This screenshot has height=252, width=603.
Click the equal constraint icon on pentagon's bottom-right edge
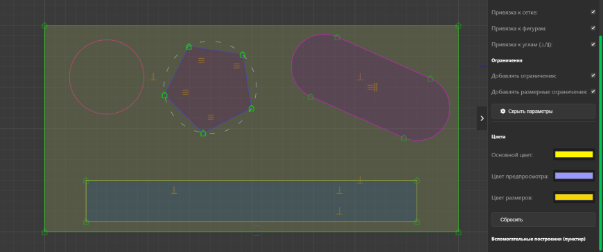click(211, 117)
